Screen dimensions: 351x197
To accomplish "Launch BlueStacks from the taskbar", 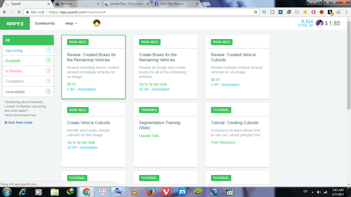I will tap(198, 192).
